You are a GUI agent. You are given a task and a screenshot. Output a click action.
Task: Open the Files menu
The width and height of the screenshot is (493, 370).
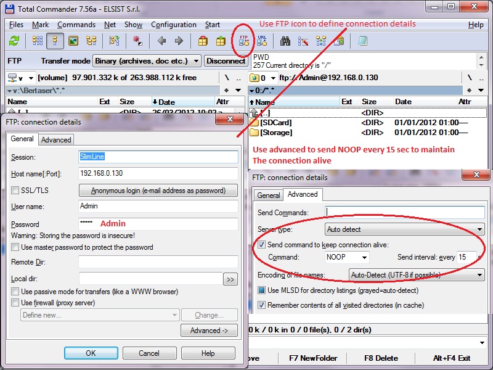pyautogui.click(x=17, y=25)
